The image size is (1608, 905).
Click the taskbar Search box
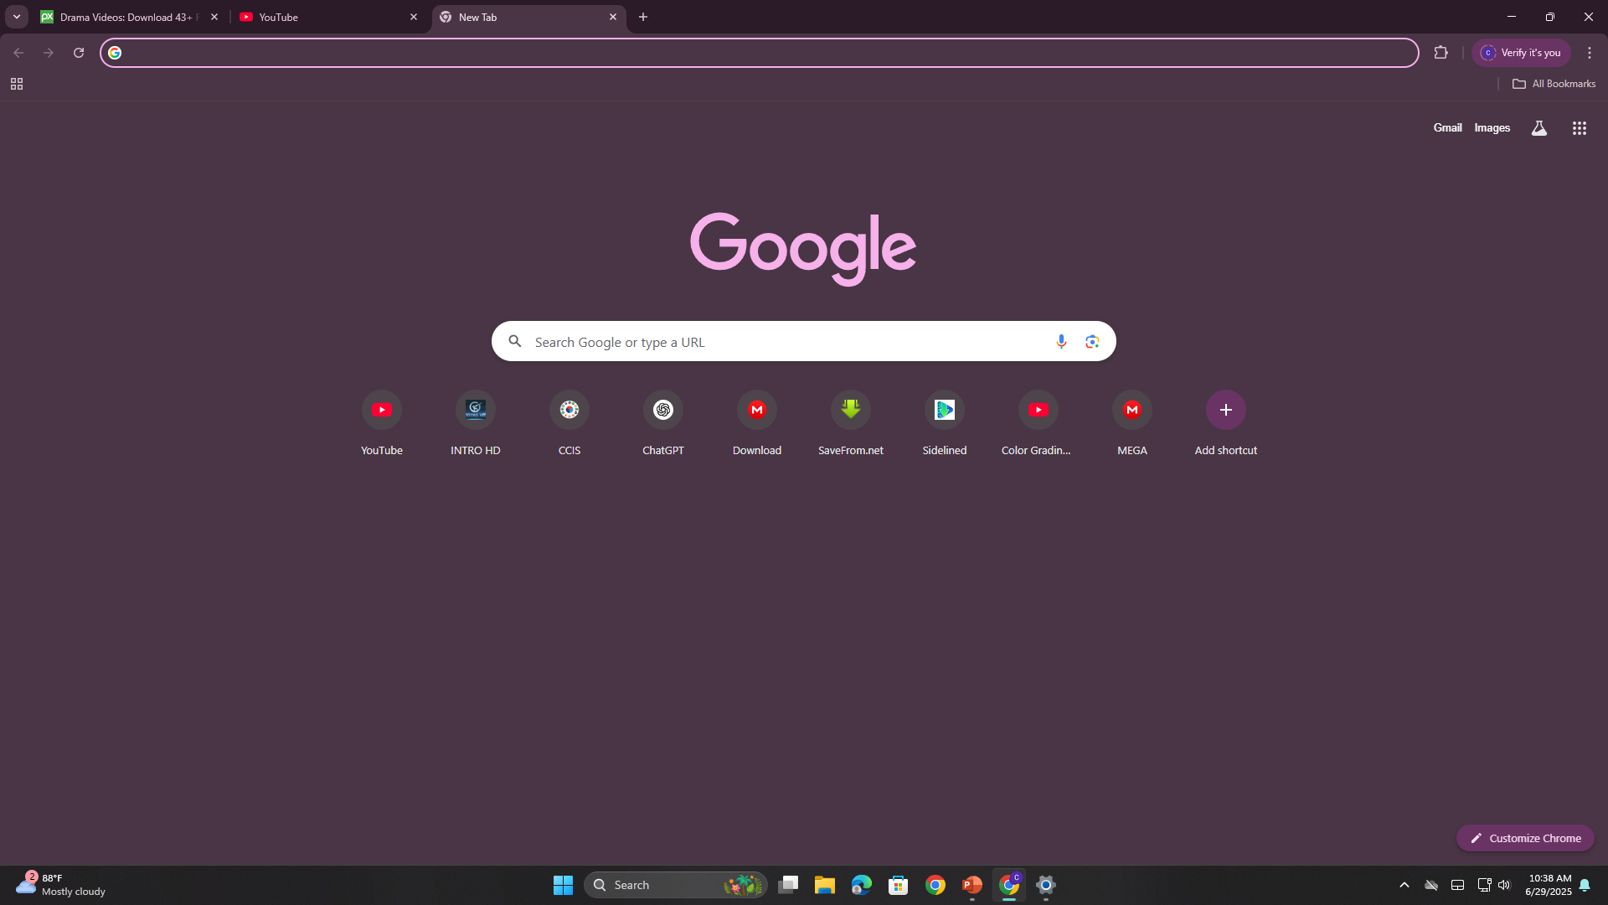point(675,885)
